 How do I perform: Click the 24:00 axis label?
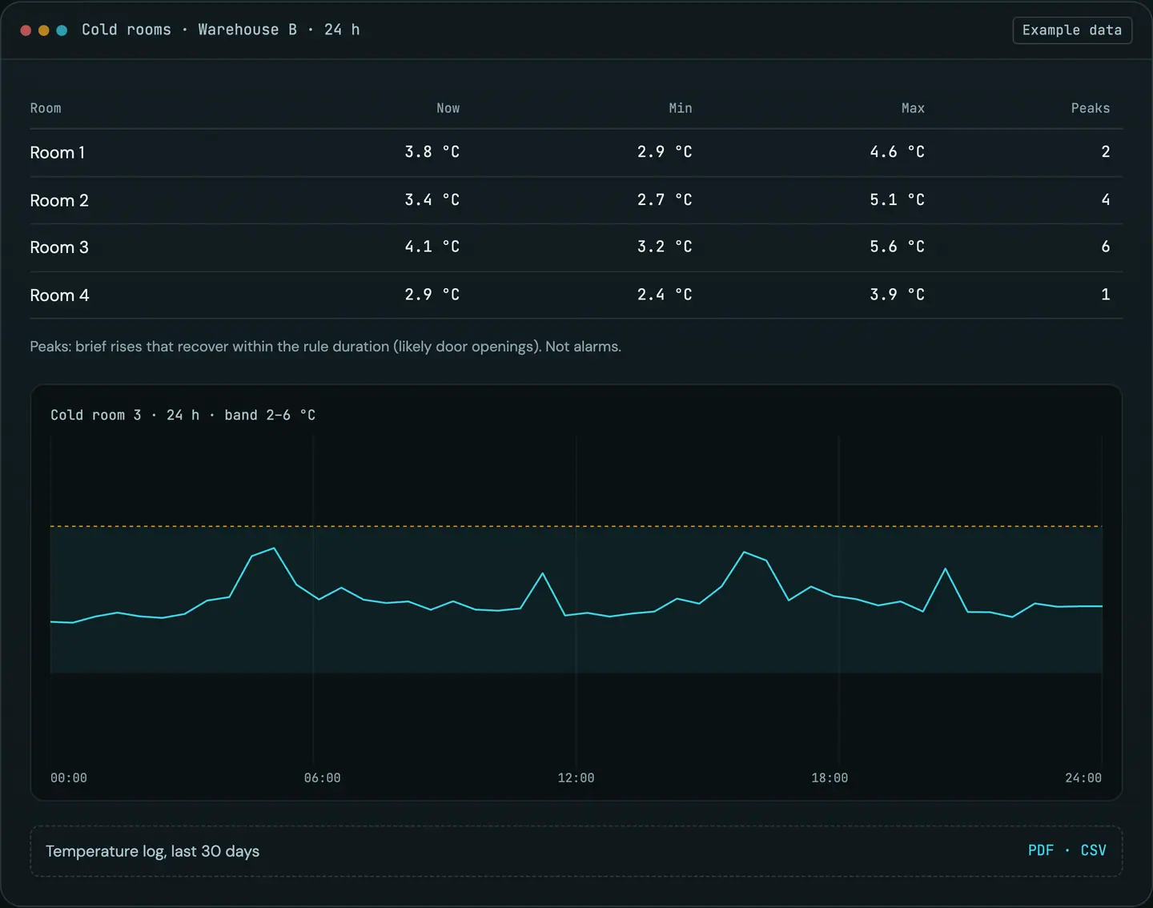[1083, 777]
